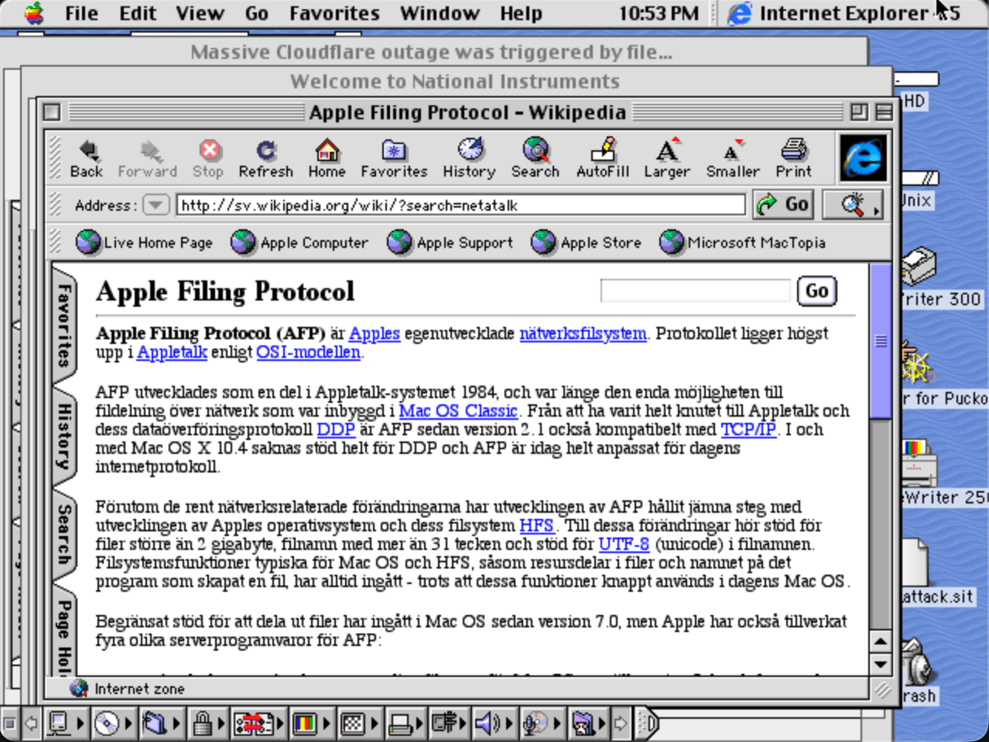The image size is (989, 742).
Task: Click the Wikipedia search text field
Action: tap(694, 291)
